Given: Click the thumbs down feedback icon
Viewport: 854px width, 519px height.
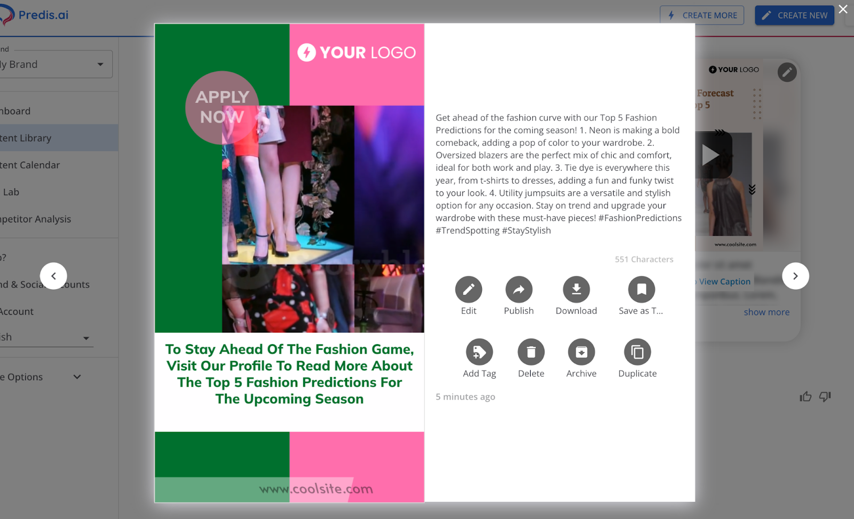Looking at the screenshot, I should coord(825,396).
